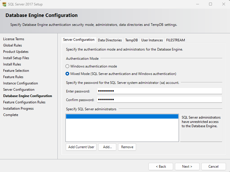Screen dimensions: 230x172
Task: Click Add Current User button
Action: (81, 147)
